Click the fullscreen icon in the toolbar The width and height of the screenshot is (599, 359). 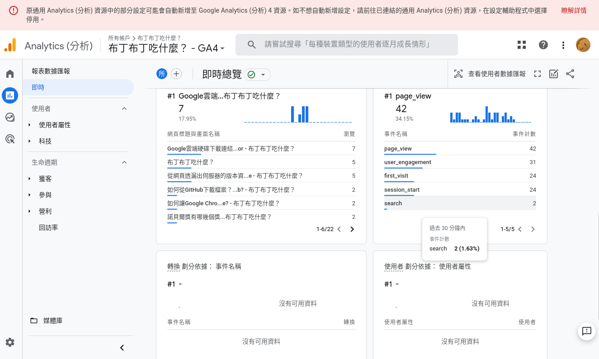point(538,74)
